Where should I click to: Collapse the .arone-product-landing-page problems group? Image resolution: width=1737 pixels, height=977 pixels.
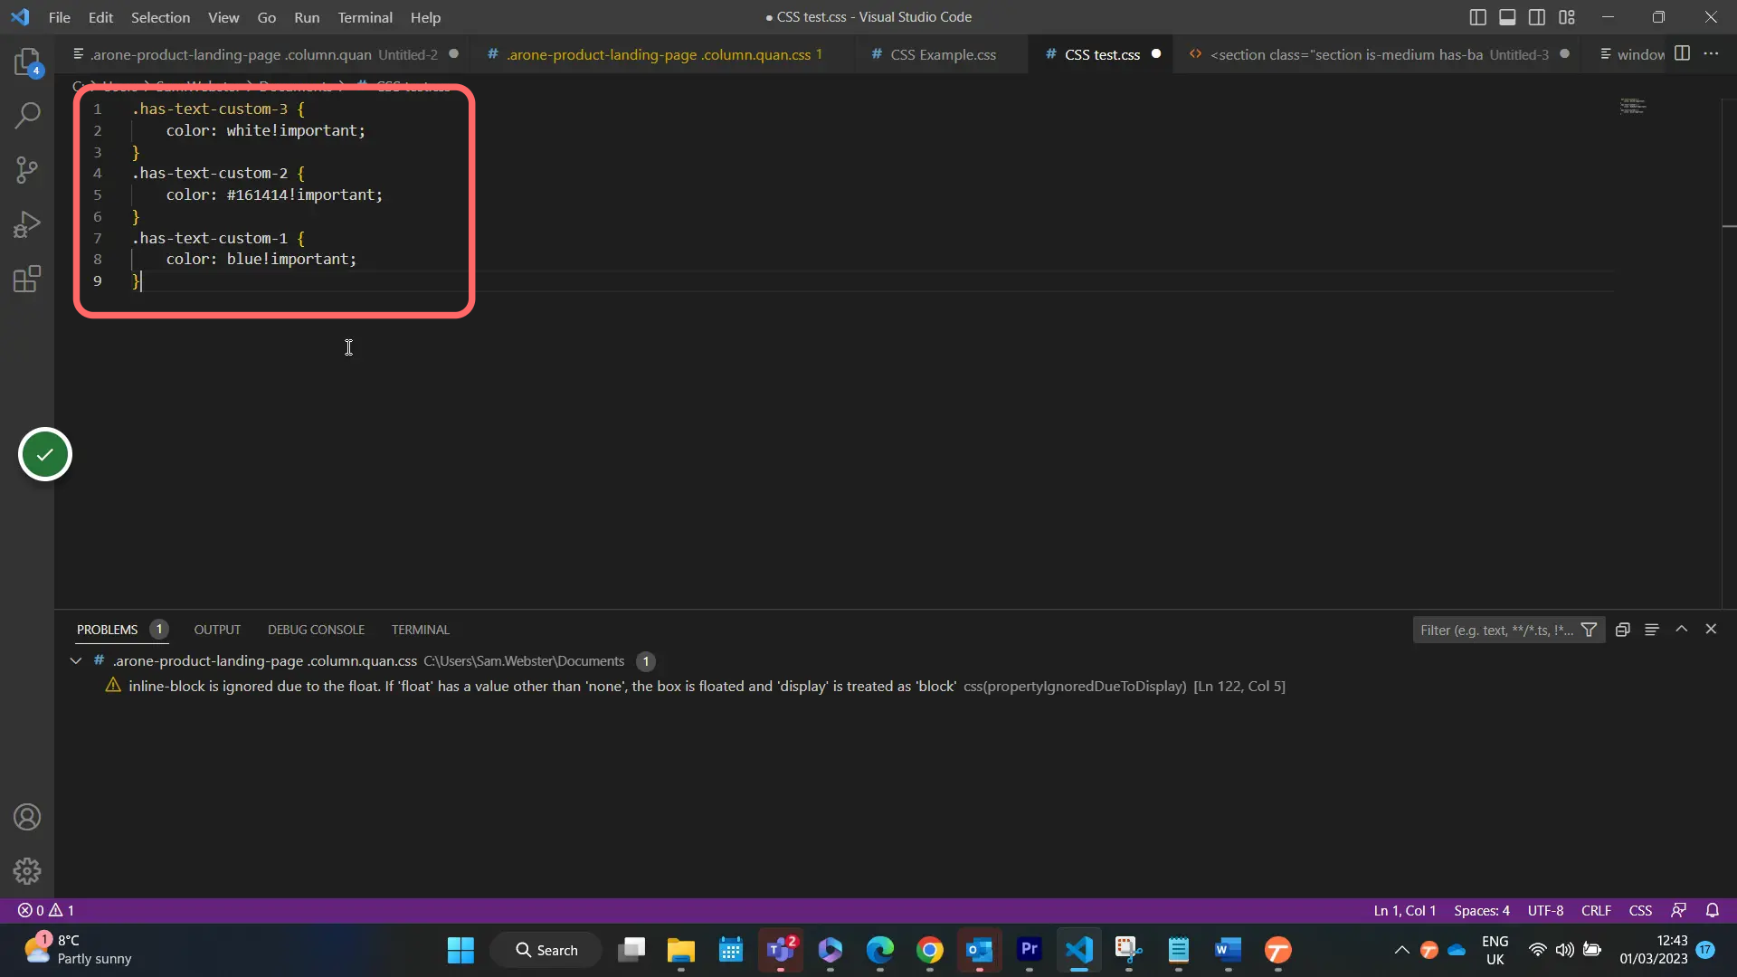(x=76, y=661)
